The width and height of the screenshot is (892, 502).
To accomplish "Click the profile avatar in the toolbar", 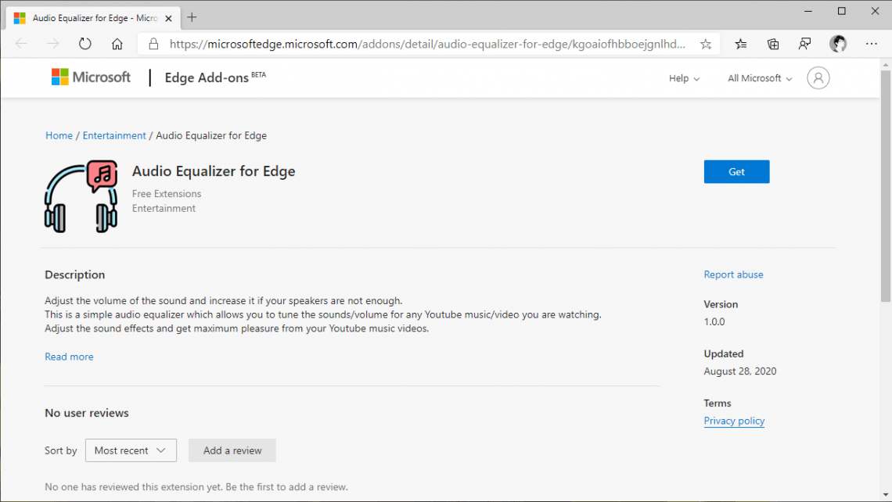I will tap(837, 44).
